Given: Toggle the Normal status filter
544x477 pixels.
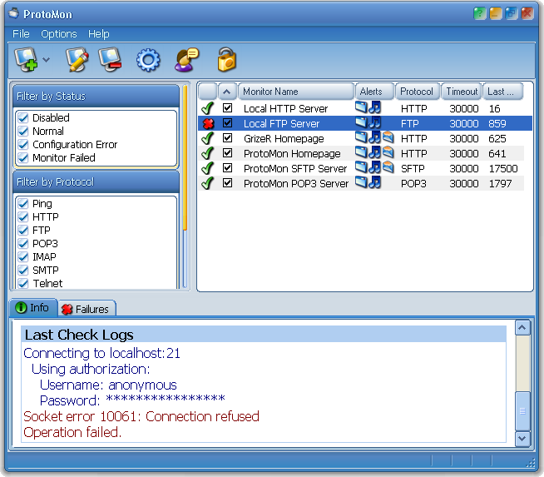Looking at the screenshot, I should click(x=23, y=131).
